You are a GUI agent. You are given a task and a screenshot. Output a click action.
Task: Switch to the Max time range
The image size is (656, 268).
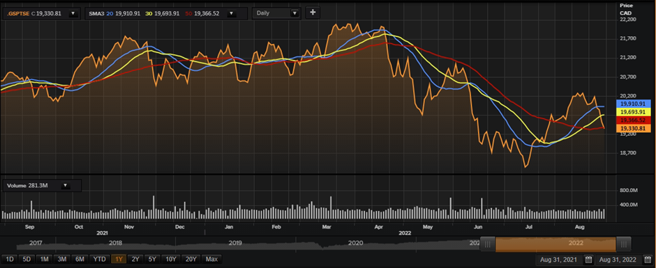pos(211,259)
